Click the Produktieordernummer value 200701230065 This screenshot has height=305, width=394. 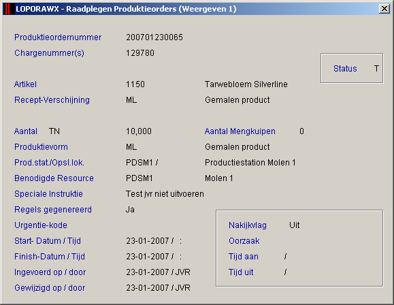tap(154, 37)
